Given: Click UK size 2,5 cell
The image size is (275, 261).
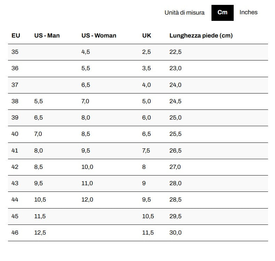Looking at the screenshot, I should pos(147,52).
